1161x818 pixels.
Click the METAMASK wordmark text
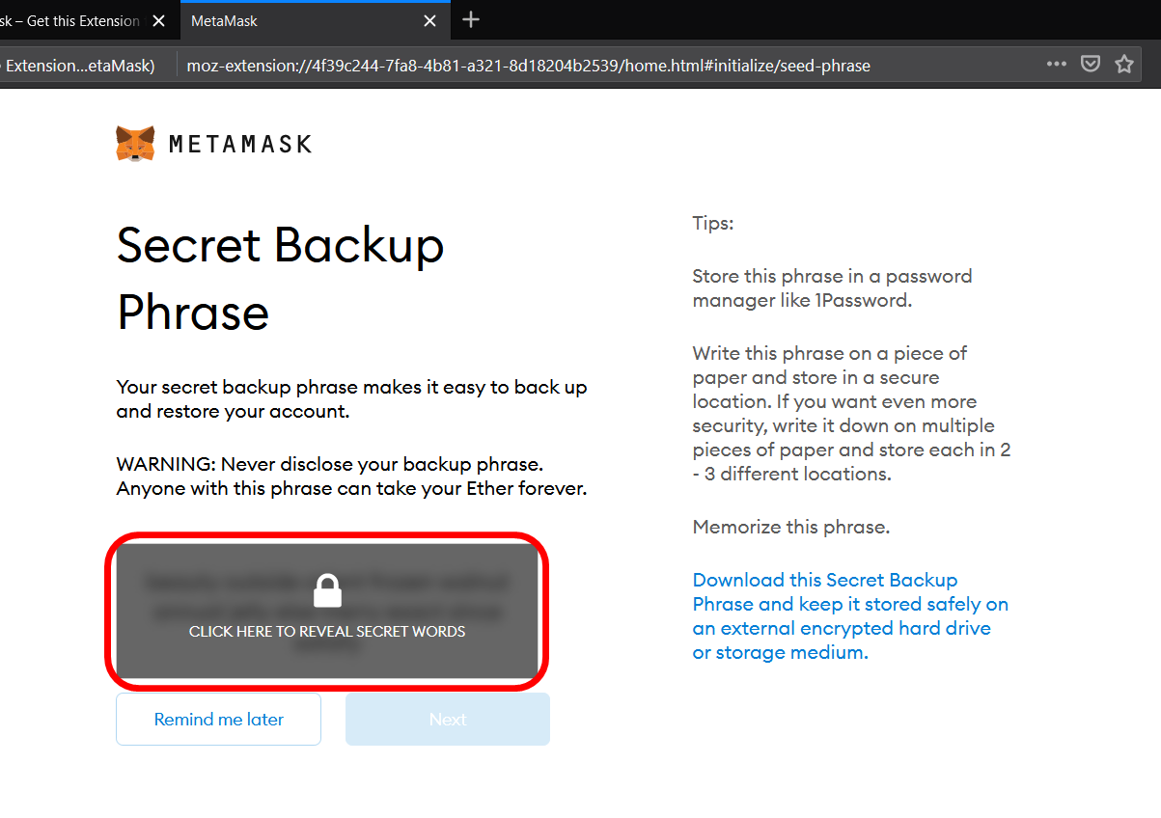(240, 145)
